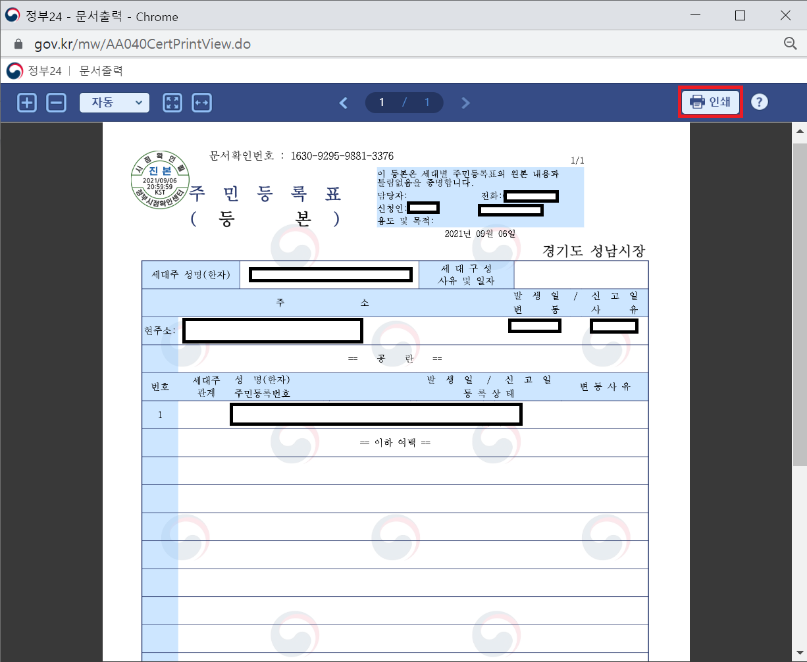Viewport: 807px width, 662px height.
Task: Click the 현주소: label
Action: [x=160, y=331]
